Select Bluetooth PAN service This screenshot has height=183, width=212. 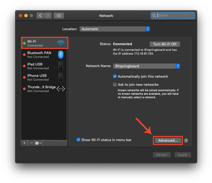(x=44, y=55)
